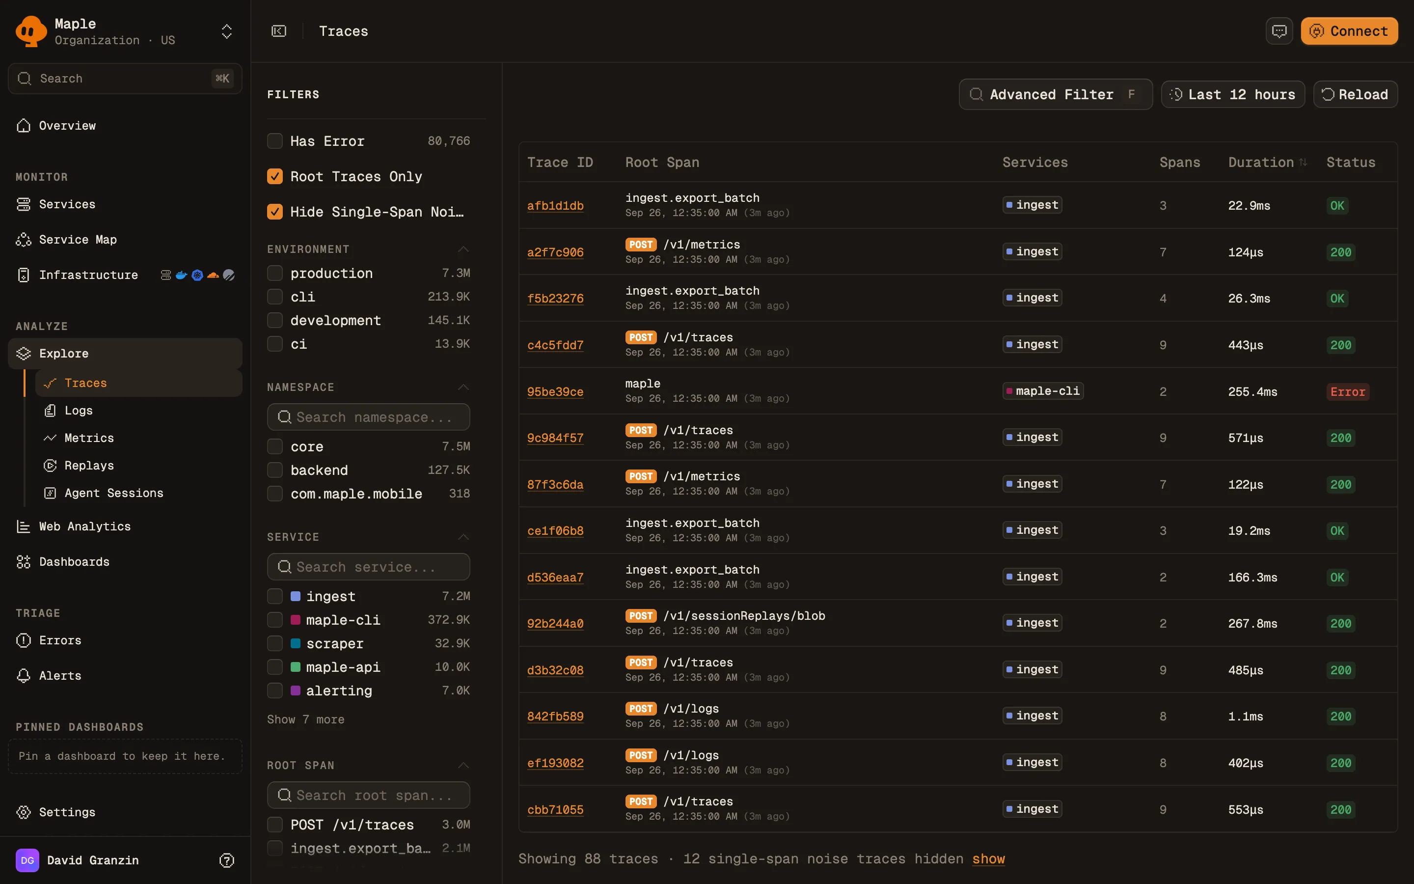Open the feedback chat icon

pos(1279,31)
